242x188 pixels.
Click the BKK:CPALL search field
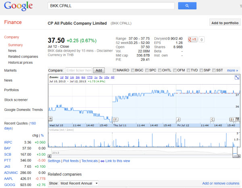pyautogui.click(x=111, y=6)
